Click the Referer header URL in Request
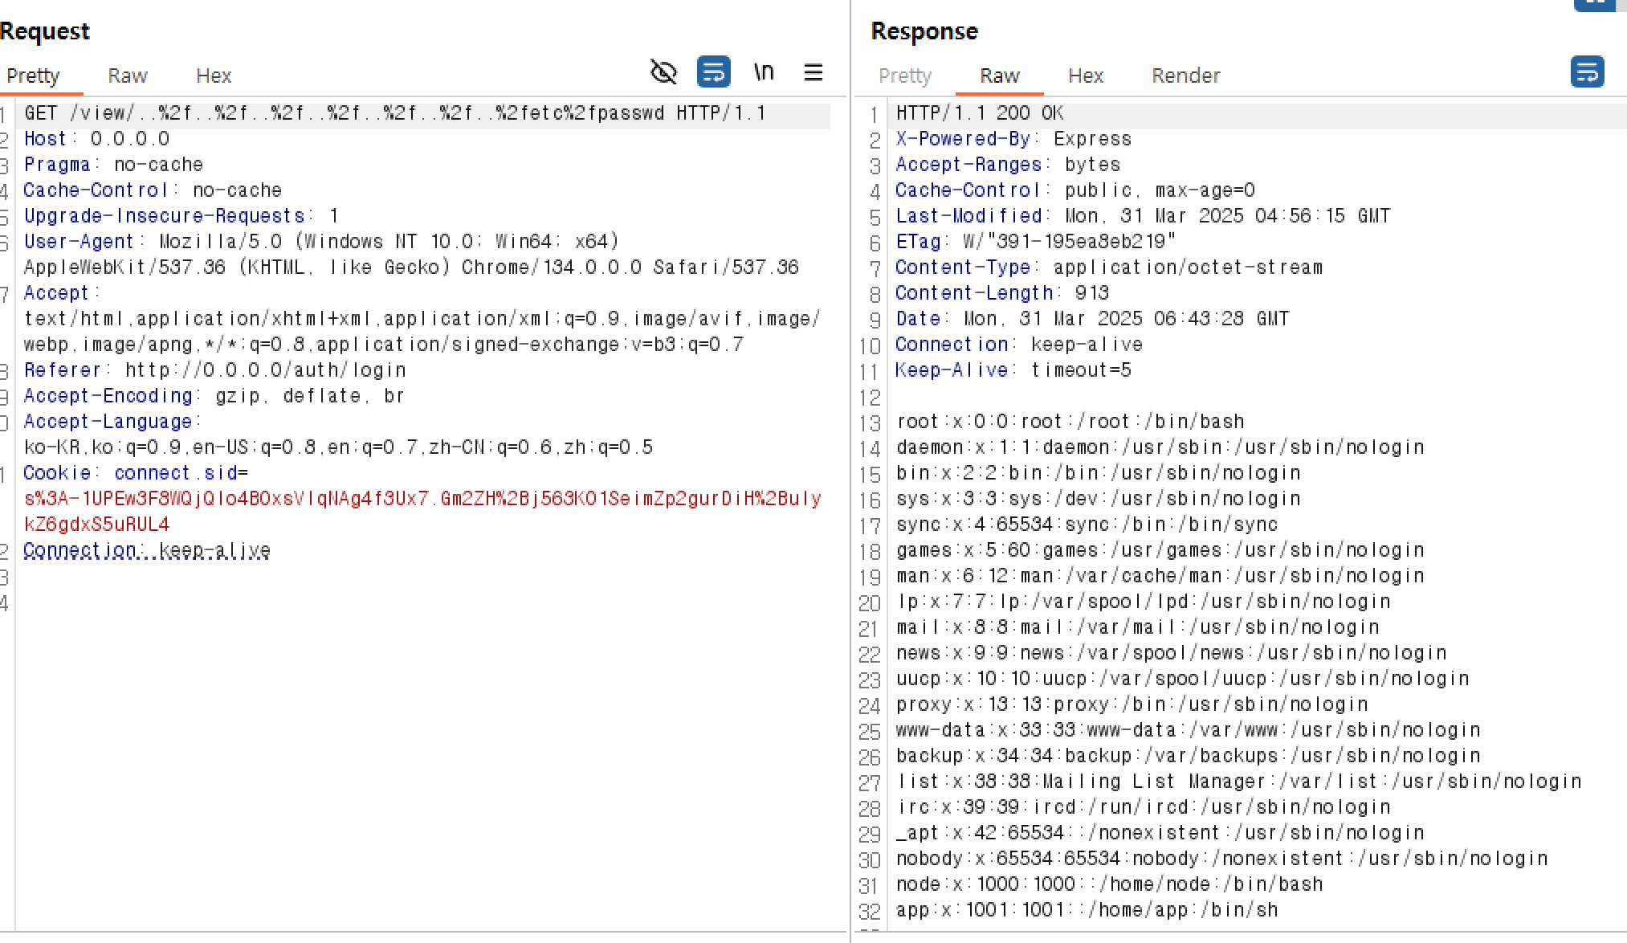The image size is (1627, 943). [265, 370]
